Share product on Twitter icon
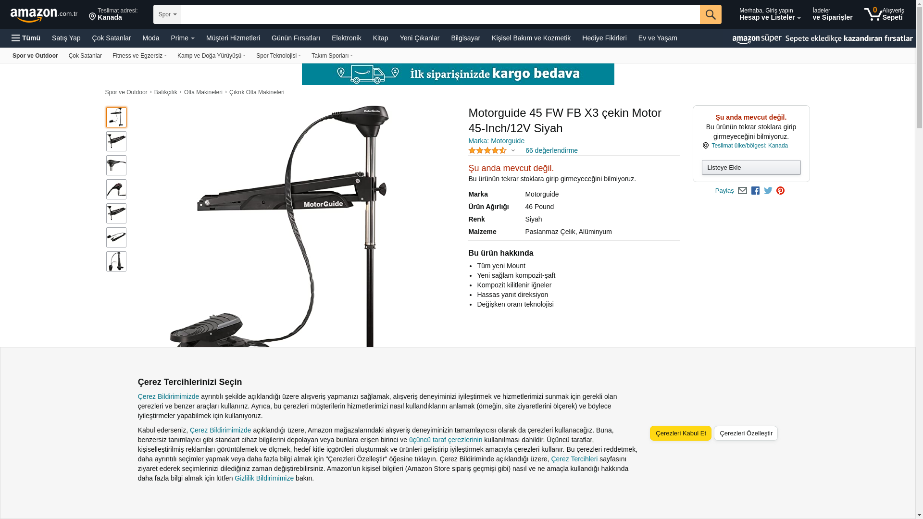This screenshot has height=519, width=923. pyautogui.click(x=768, y=191)
